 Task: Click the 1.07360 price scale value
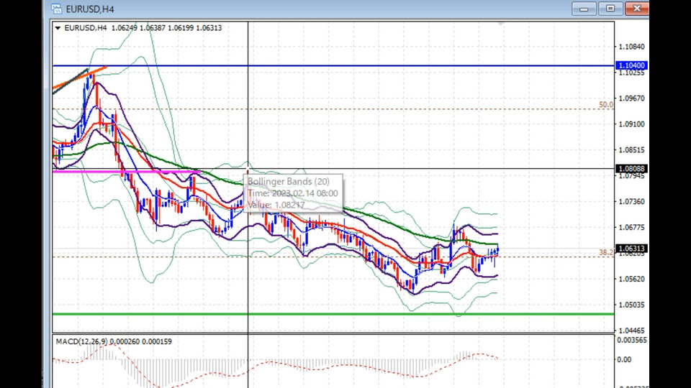coord(631,201)
